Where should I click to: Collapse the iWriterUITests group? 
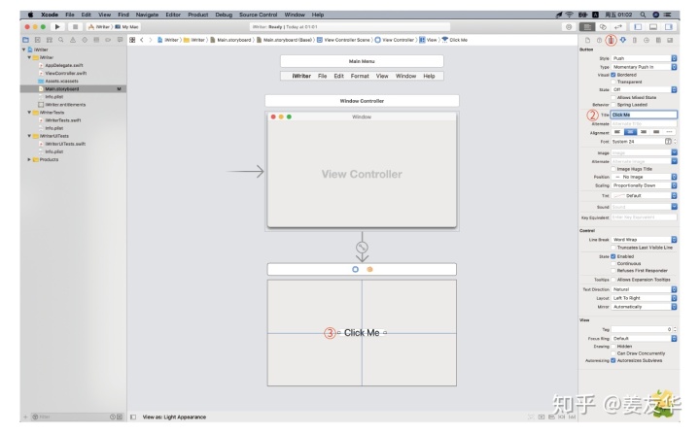(29, 136)
